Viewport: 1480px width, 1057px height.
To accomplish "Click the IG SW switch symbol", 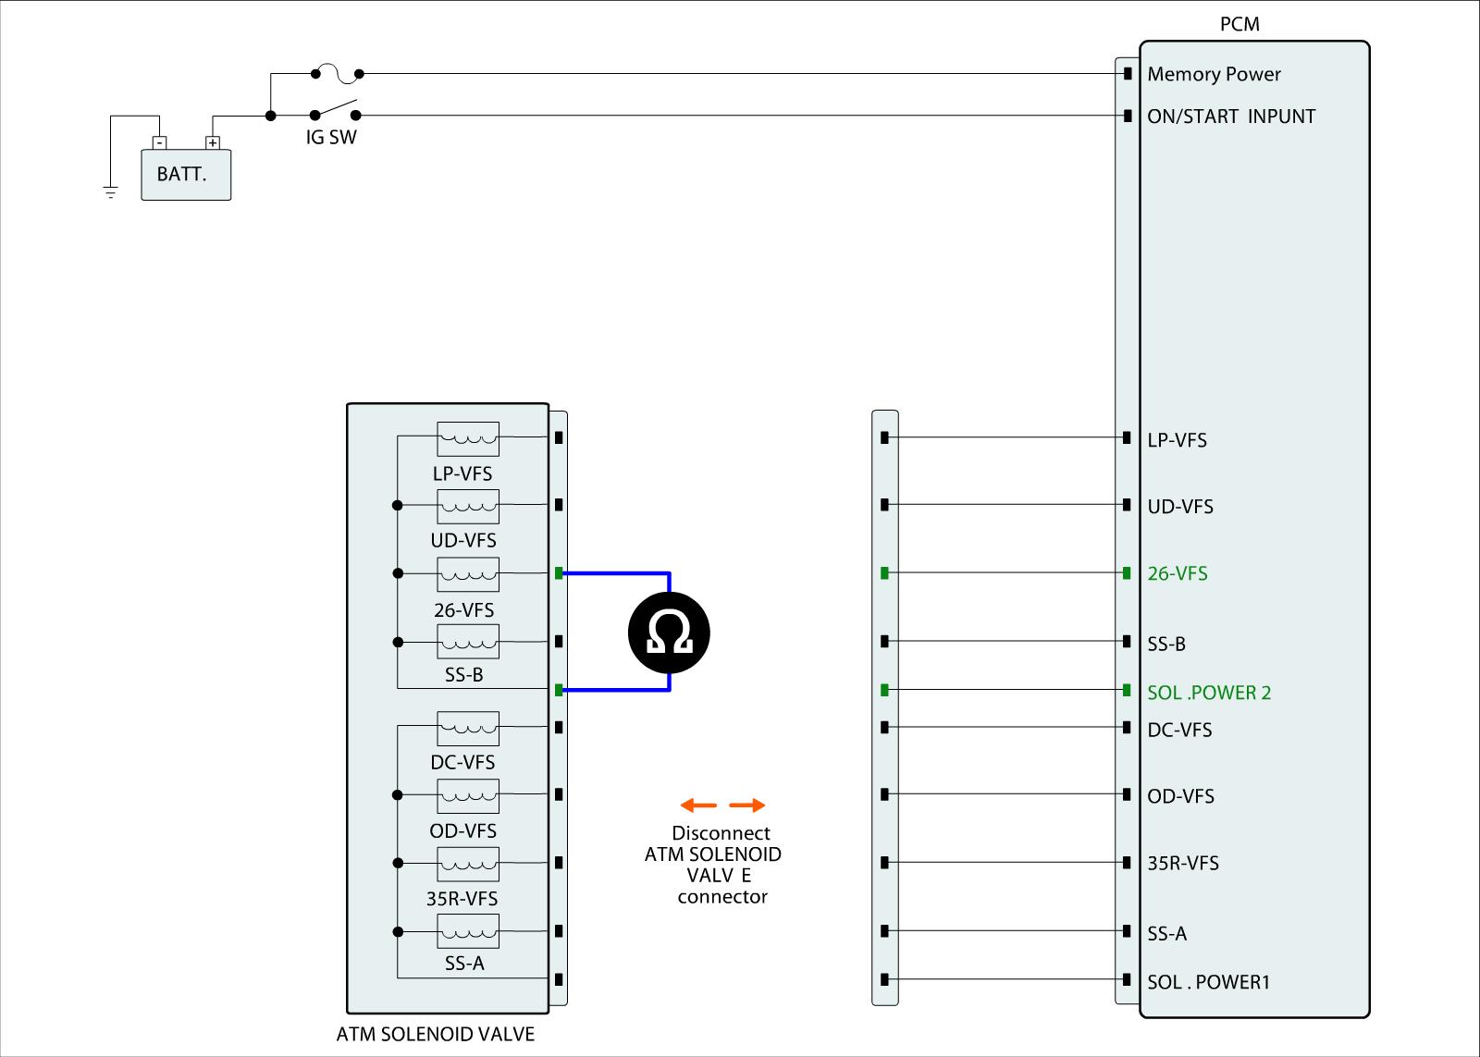I will [335, 111].
